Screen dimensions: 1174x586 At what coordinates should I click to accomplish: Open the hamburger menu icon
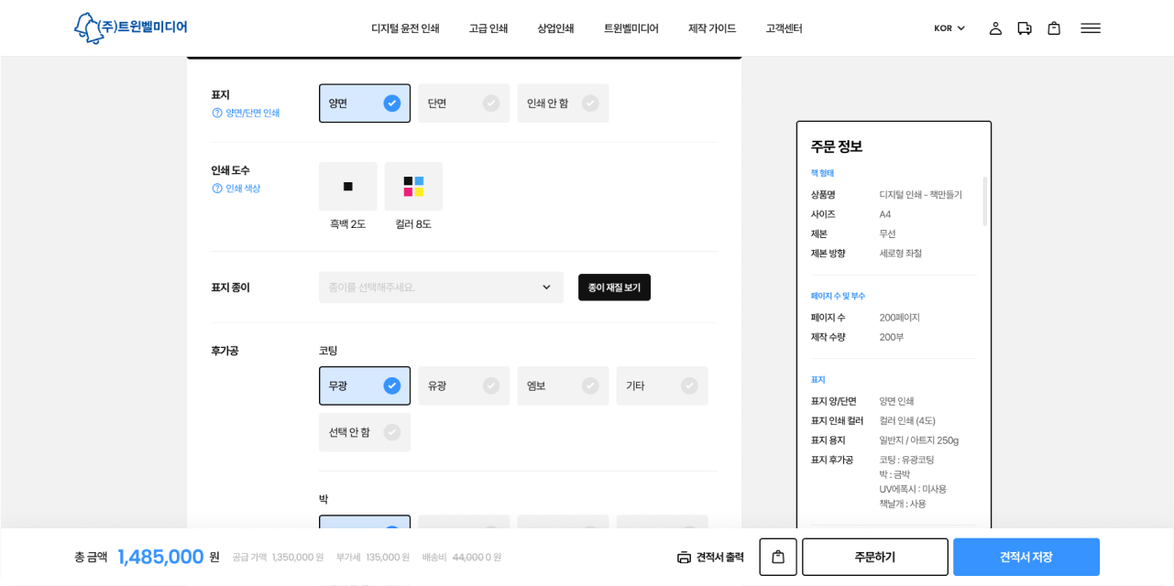[x=1091, y=28]
